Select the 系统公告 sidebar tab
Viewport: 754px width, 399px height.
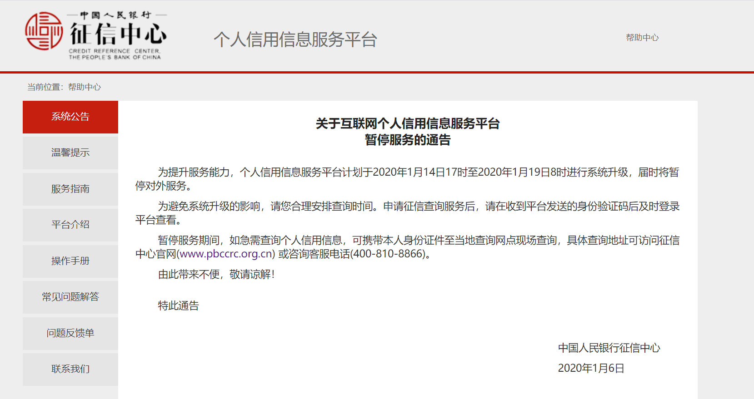(x=70, y=117)
